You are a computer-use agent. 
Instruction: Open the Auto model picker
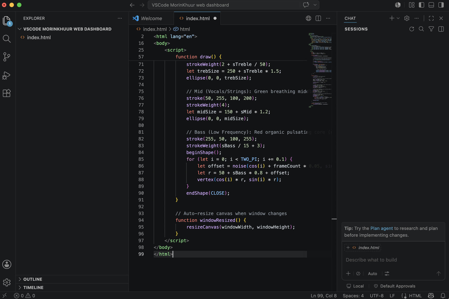tap(372, 274)
